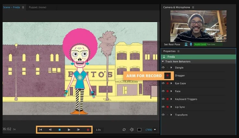Viewport: 239px width, 138px height.
Task: Click the Set Rest Pose button
Action: tap(172, 44)
